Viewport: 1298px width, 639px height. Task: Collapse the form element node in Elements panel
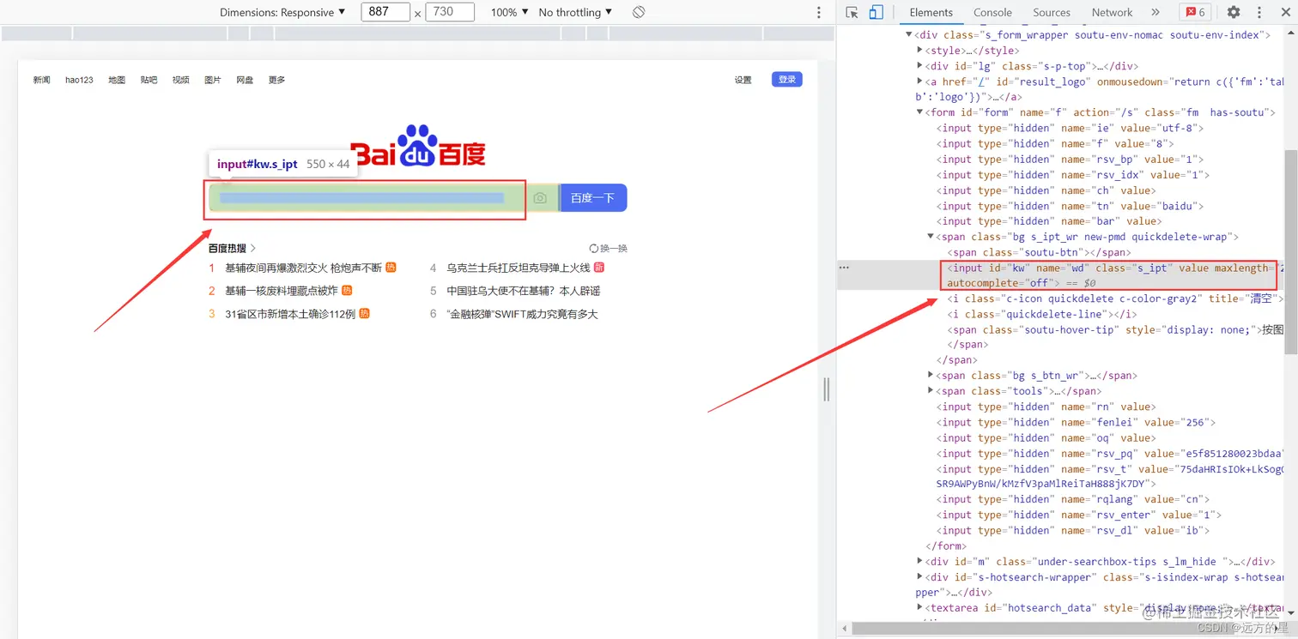919,112
